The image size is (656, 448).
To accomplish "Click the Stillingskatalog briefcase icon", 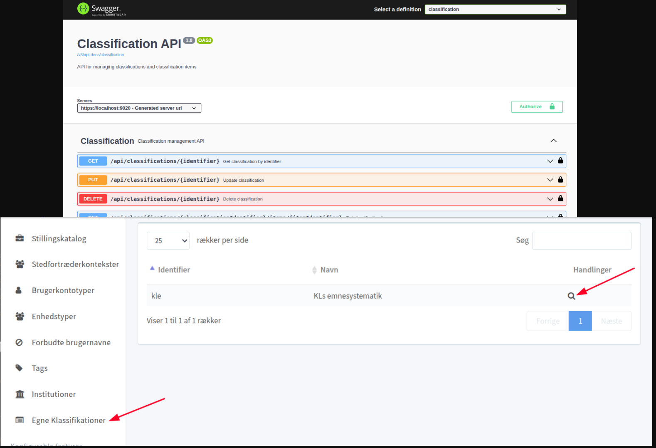I will 20,238.
